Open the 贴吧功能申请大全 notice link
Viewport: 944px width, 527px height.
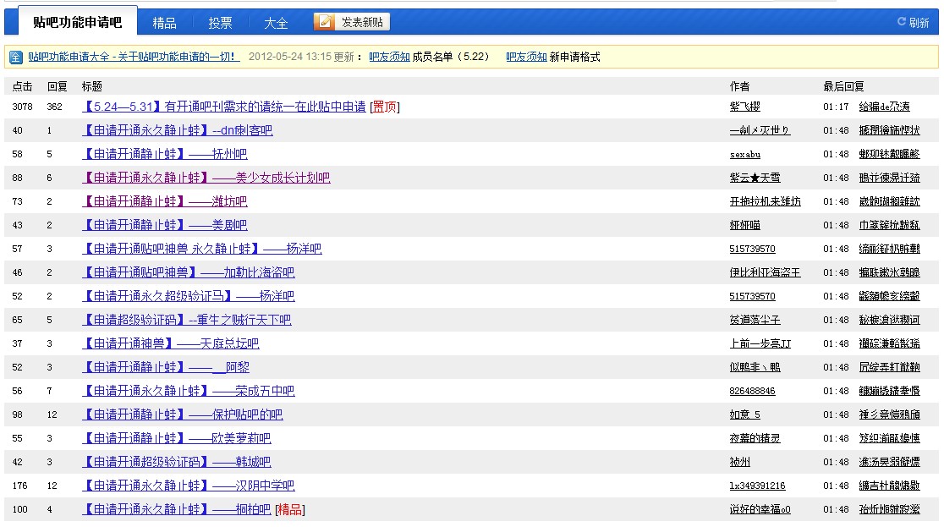click(x=134, y=57)
